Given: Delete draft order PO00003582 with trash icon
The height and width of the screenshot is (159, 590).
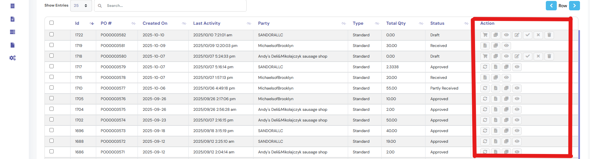Looking at the screenshot, I should (x=549, y=35).
